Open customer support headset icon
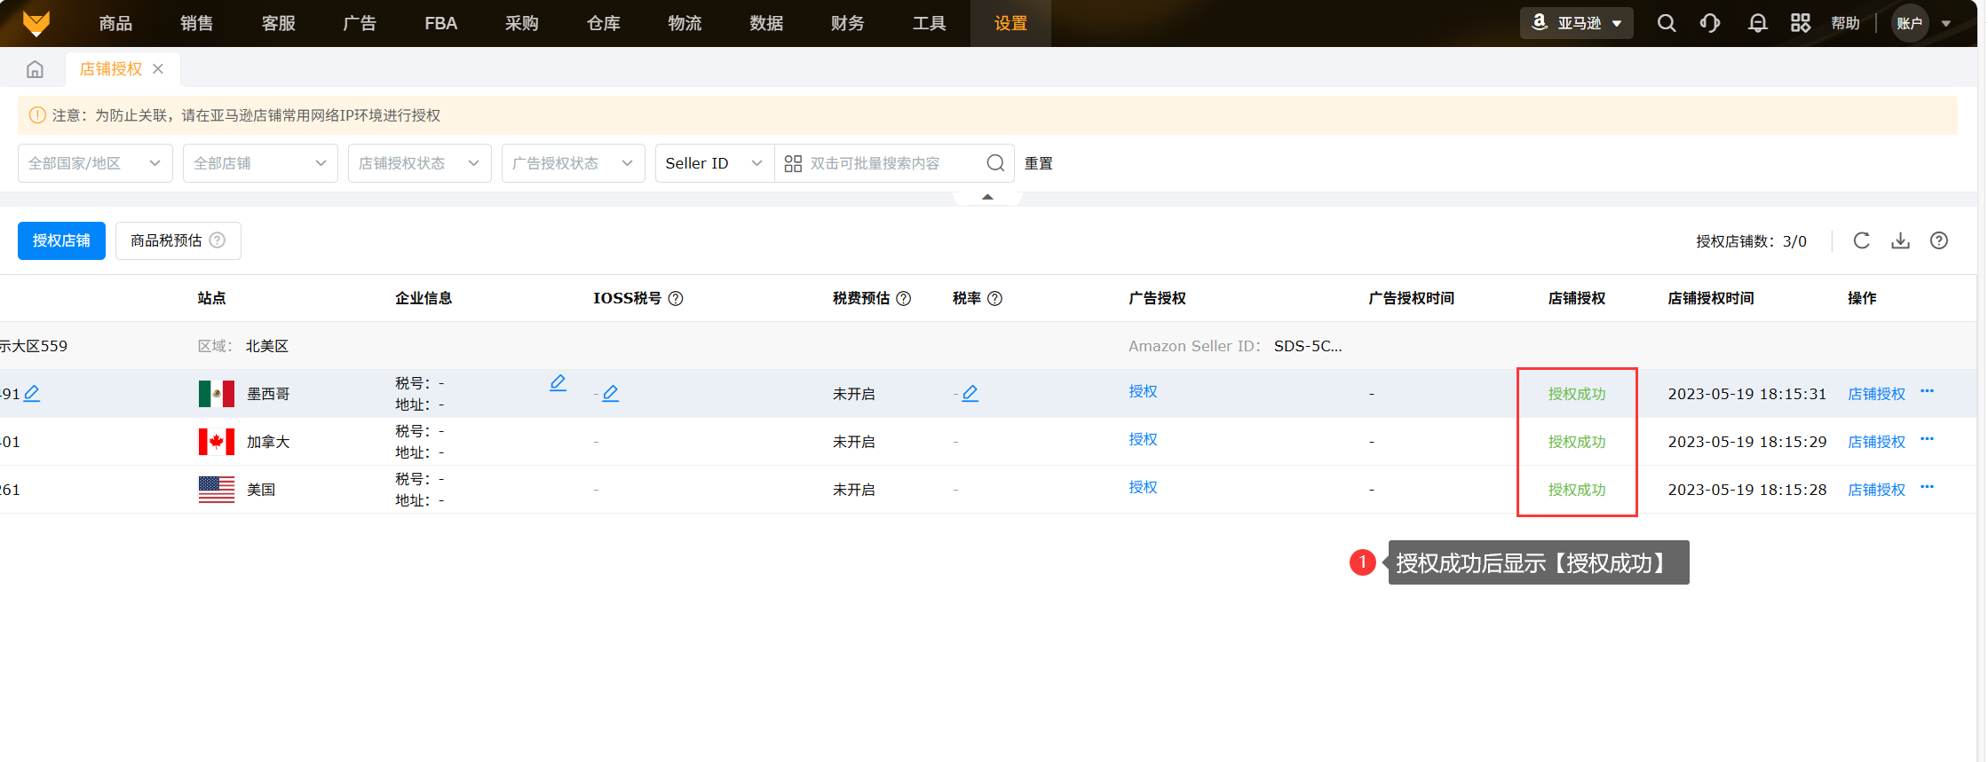Image resolution: width=1988 pixels, height=762 pixels. tap(1709, 23)
